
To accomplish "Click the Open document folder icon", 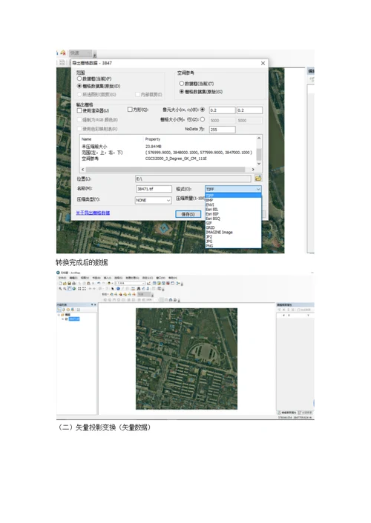I will (x=65, y=283).
